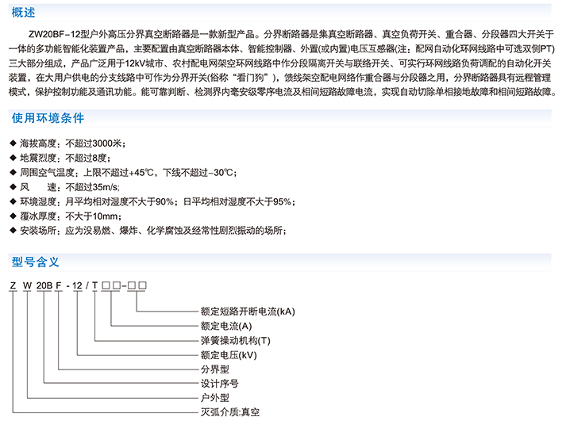Click the first empty box after letter T
This screenshot has width=570, height=440.
pyautogui.click(x=106, y=285)
